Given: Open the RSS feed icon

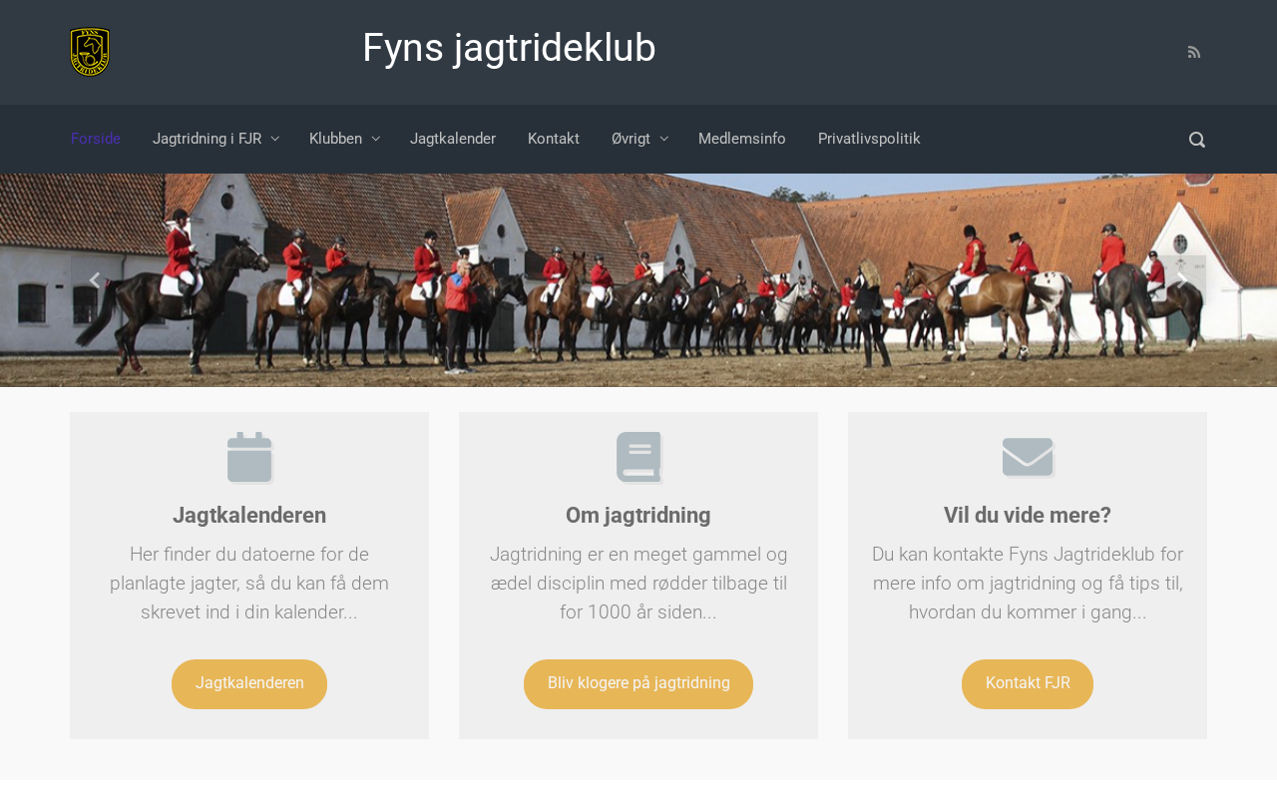Looking at the screenshot, I should (1193, 52).
